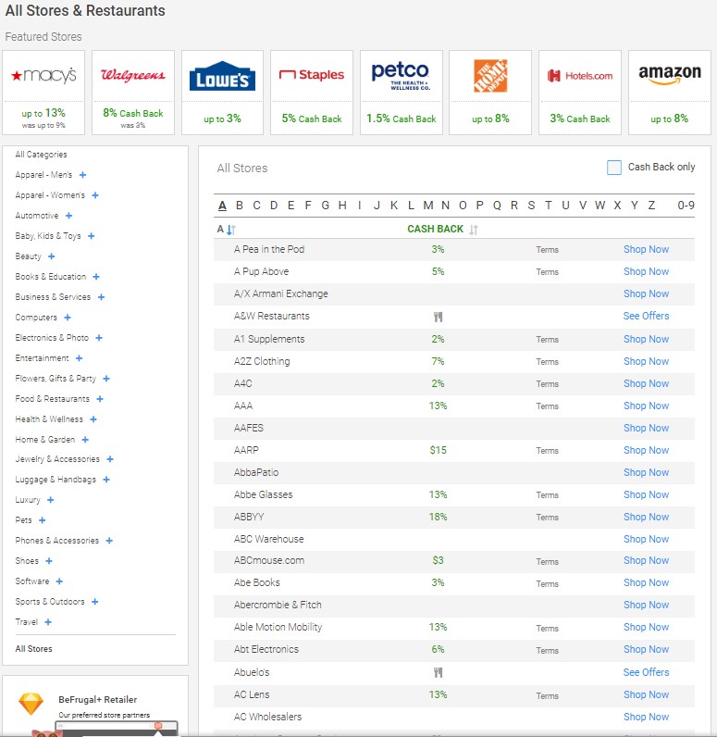This screenshot has width=717, height=737.
Task: Select the All Categories link
Action: [x=41, y=155]
